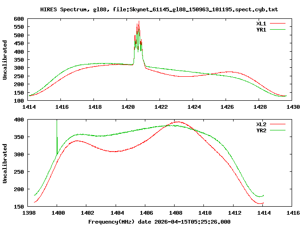Click the 1398 frequency tick label
302x226 pixels.
[29, 213]
